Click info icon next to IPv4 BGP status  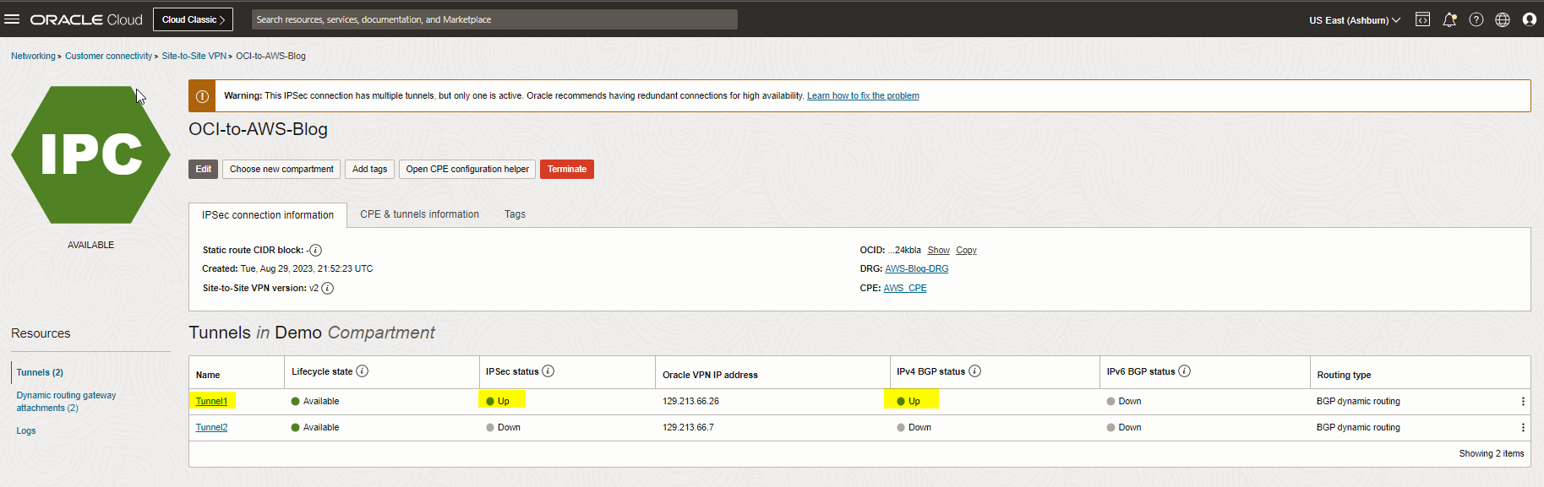[975, 371]
